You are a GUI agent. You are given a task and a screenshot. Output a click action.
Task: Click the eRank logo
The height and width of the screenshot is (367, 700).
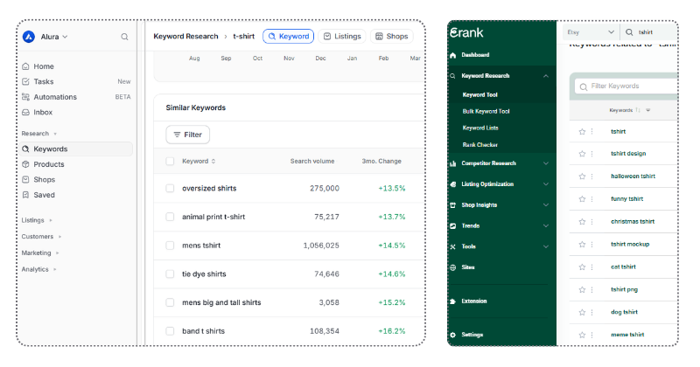[466, 32]
